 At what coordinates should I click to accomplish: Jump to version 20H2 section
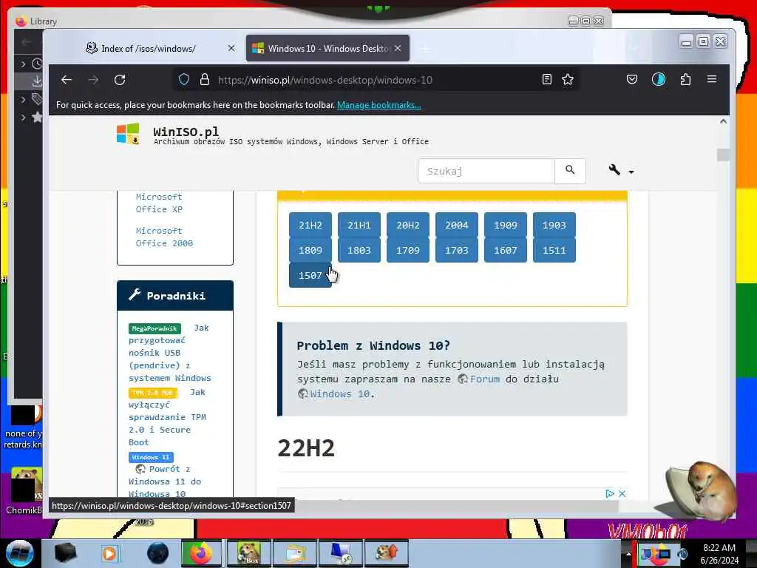click(407, 225)
